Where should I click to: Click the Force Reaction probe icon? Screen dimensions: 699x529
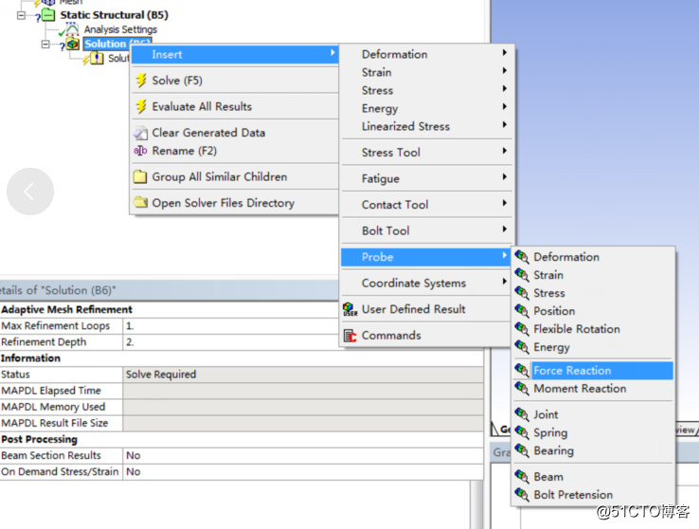pyautogui.click(x=522, y=371)
